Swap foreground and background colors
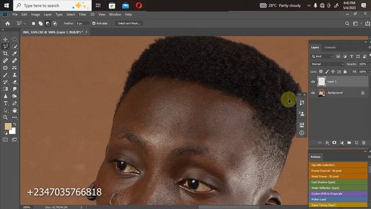The height and width of the screenshot is (209, 371). (14, 124)
